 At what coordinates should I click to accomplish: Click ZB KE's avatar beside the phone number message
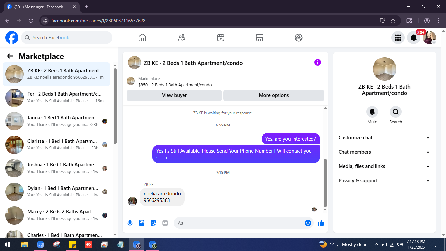point(133,201)
